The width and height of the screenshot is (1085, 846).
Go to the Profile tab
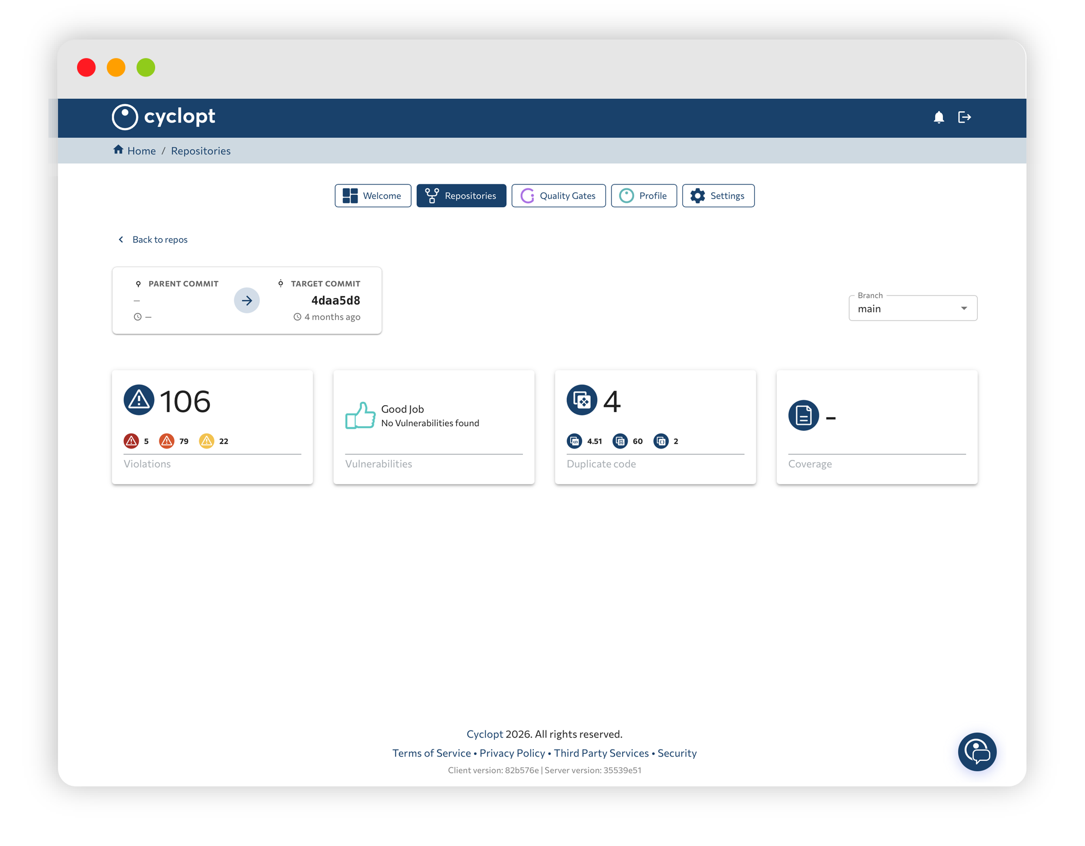(x=643, y=196)
